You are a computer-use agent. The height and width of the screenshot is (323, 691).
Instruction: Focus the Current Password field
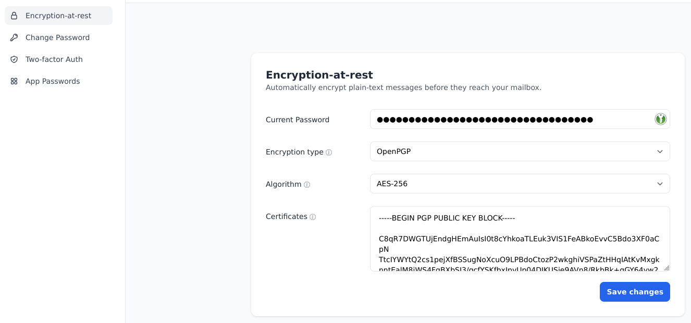(x=520, y=119)
